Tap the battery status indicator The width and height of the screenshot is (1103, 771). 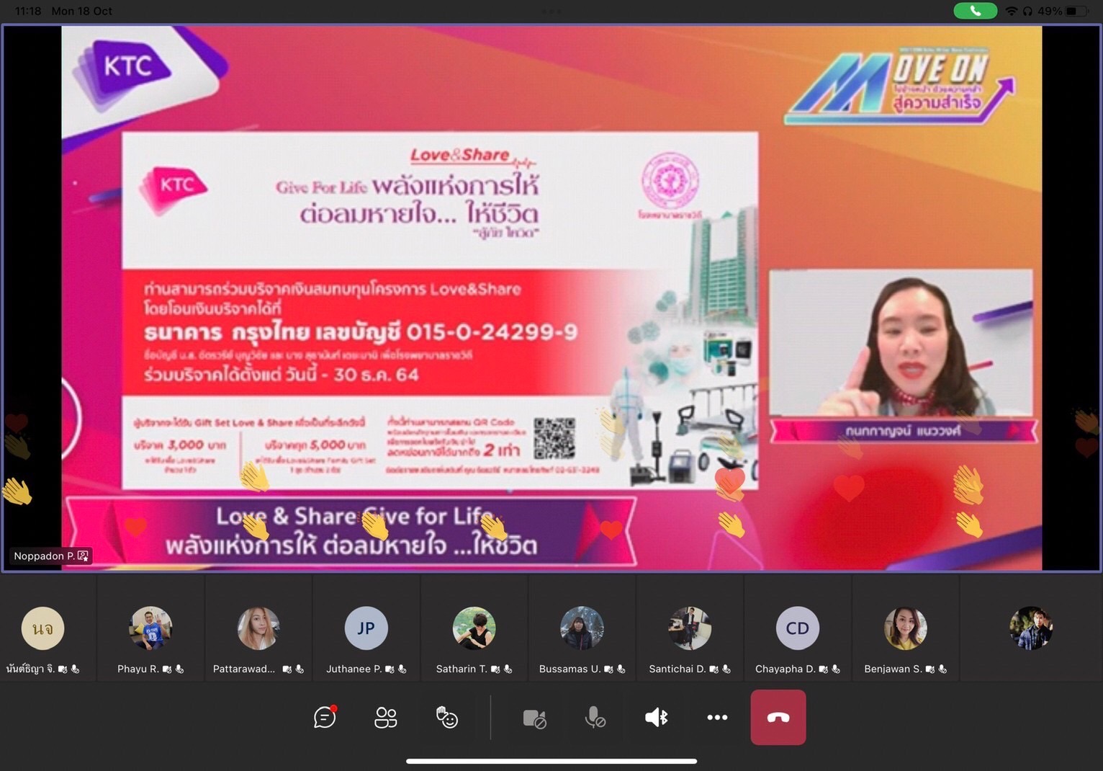click(1076, 11)
